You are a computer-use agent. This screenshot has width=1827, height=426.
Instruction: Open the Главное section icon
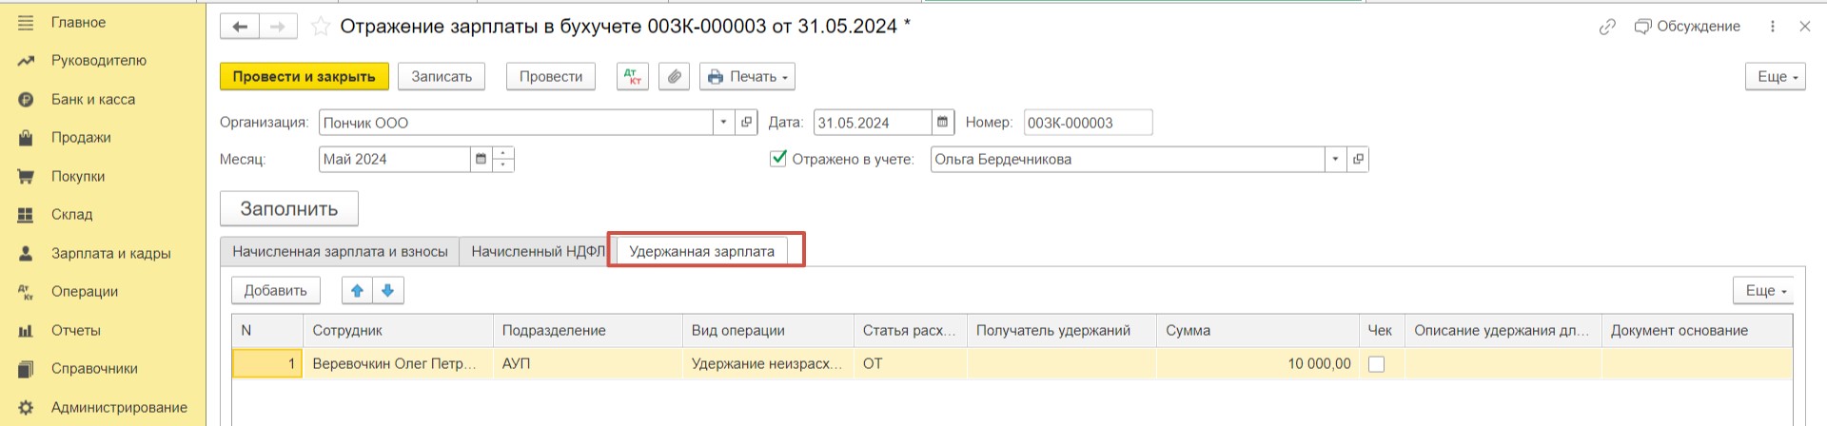pyautogui.click(x=26, y=22)
